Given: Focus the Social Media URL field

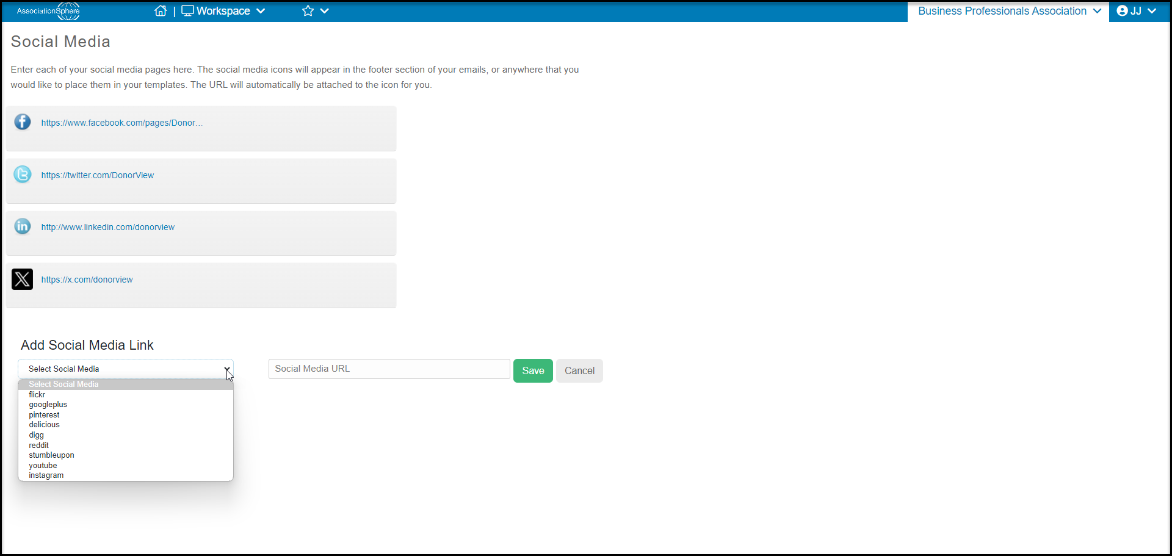Looking at the screenshot, I should (389, 369).
